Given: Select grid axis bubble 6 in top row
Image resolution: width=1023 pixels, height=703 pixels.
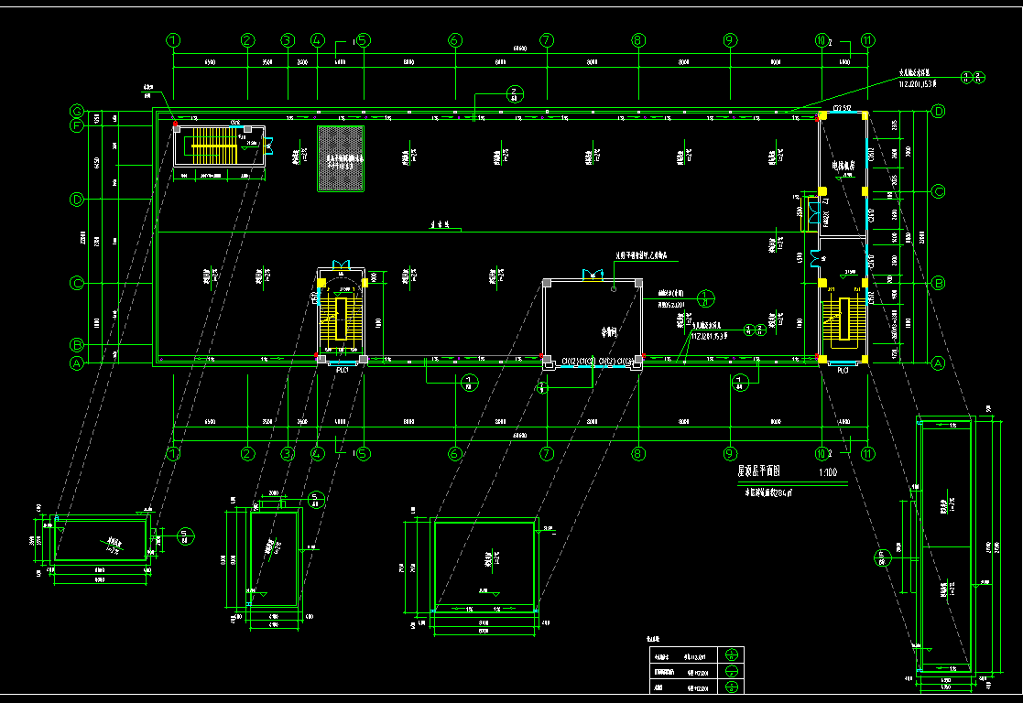Looking at the screenshot, I should pyautogui.click(x=454, y=40).
